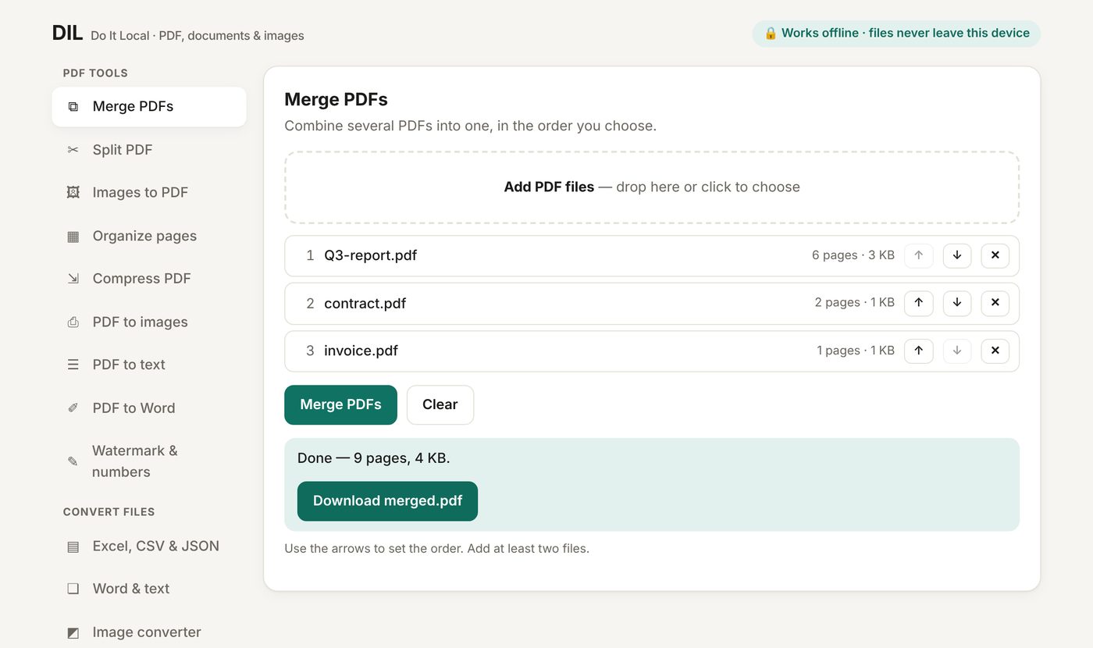Click the '2 pages · 1 KB' info
Screen dimensions: 1093x648
(855, 303)
